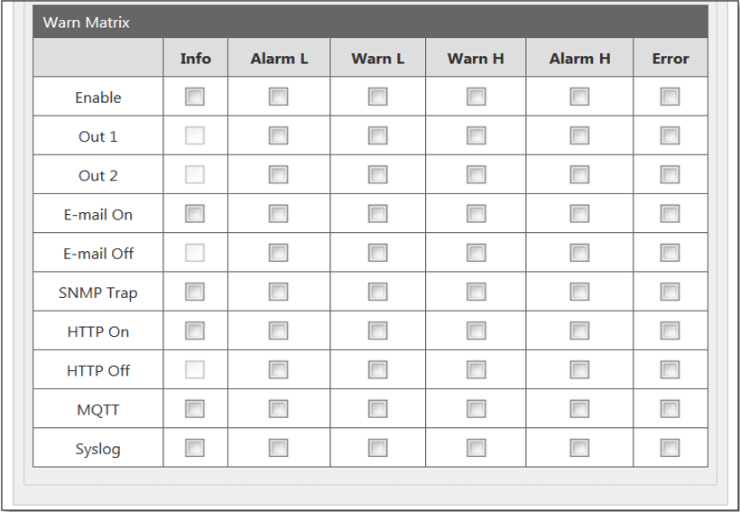Check Enable for Info
Viewport: 740px width, 512px height.
(195, 97)
